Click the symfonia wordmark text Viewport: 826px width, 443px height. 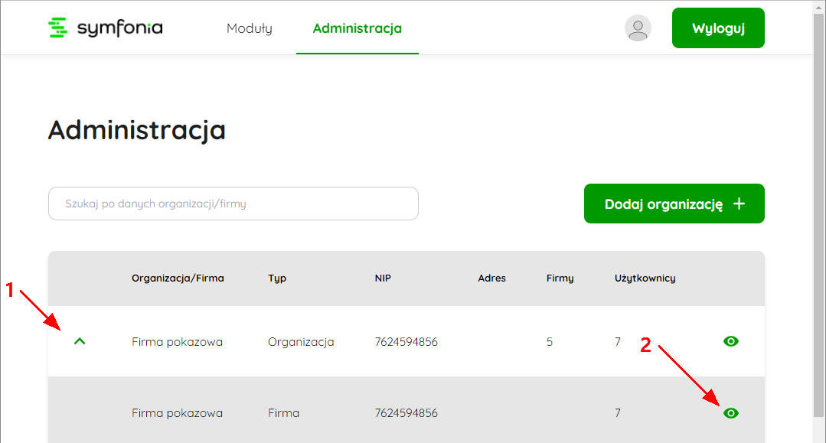pos(119,28)
